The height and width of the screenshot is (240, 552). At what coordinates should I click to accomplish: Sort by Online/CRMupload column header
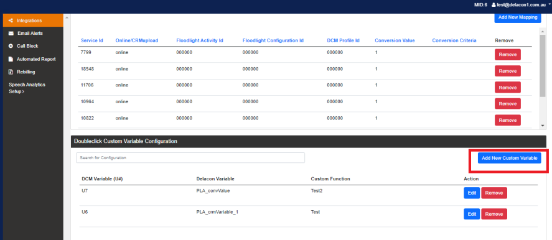pos(136,40)
